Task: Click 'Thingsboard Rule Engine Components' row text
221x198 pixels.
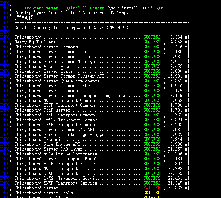Action: click(56, 154)
